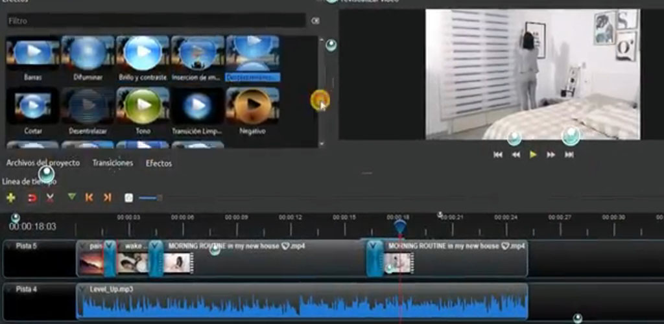Adjust the timeline zoom slider

coord(150,198)
